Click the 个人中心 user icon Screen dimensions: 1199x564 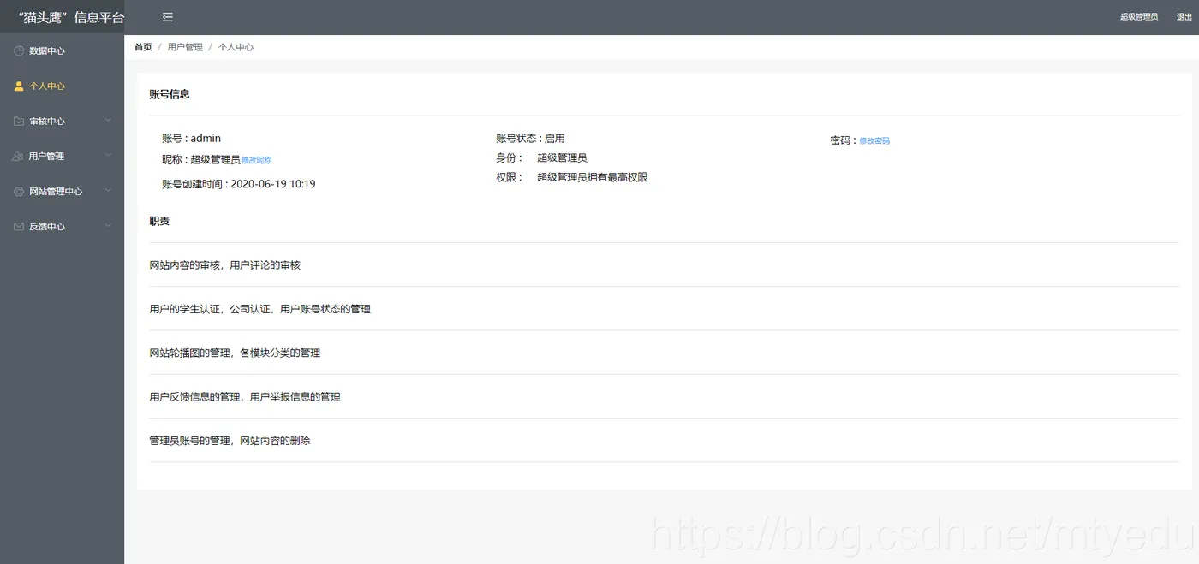(x=19, y=86)
